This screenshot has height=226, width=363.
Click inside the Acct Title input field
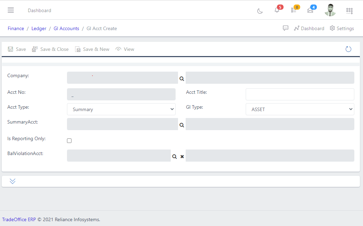click(x=299, y=94)
